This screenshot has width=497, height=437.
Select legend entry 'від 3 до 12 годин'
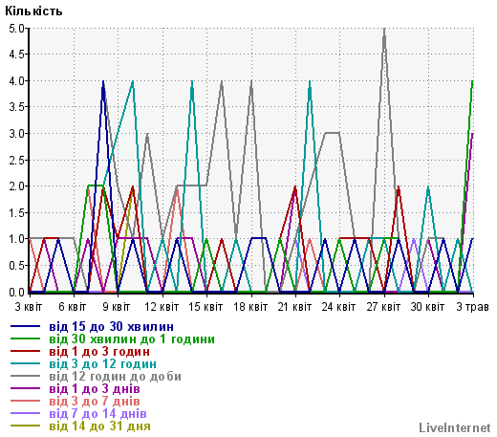point(102,364)
